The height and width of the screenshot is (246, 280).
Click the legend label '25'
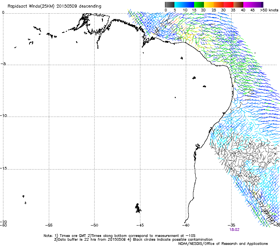[x=214, y=10]
